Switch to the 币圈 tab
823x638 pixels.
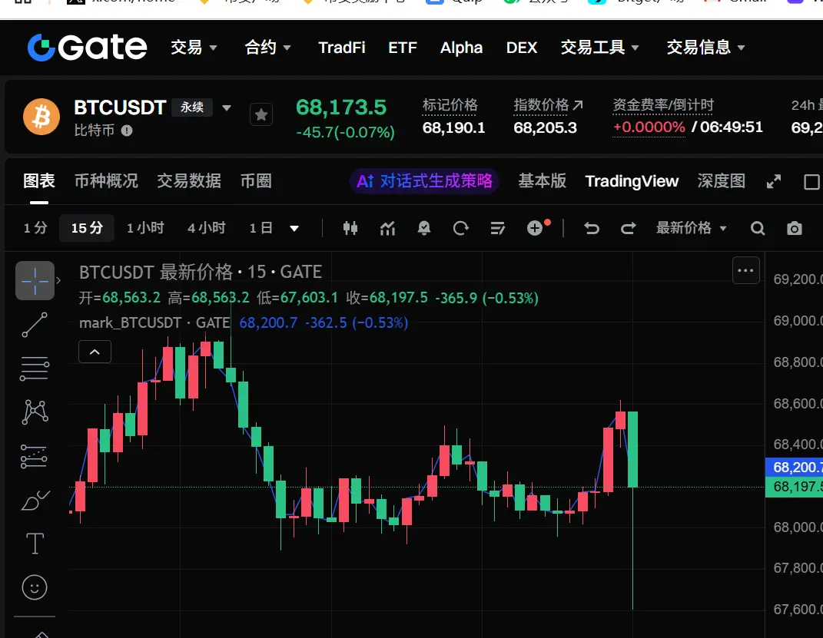[x=256, y=181]
